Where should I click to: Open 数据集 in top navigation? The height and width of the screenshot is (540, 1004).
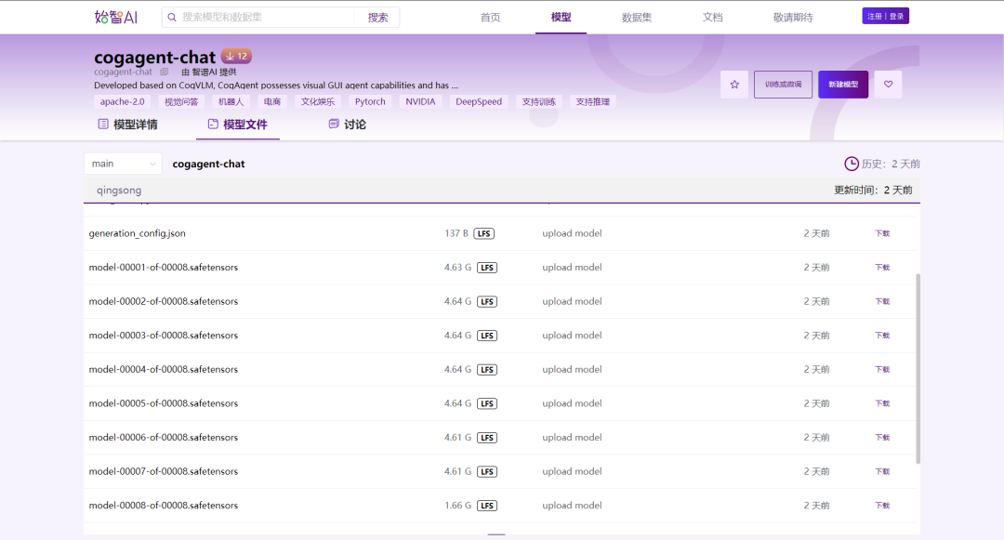tap(637, 18)
